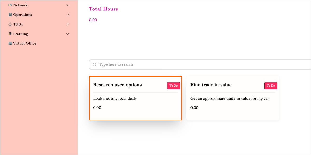The width and height of the screenshot is (311, 155).
Task: Click the magnifier icon in the search bar
Action: pos(95,65)
